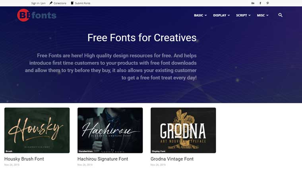Expand the DISPLAY dropdown menu
This screenshot has width=302, height=170.
[221, 15]
